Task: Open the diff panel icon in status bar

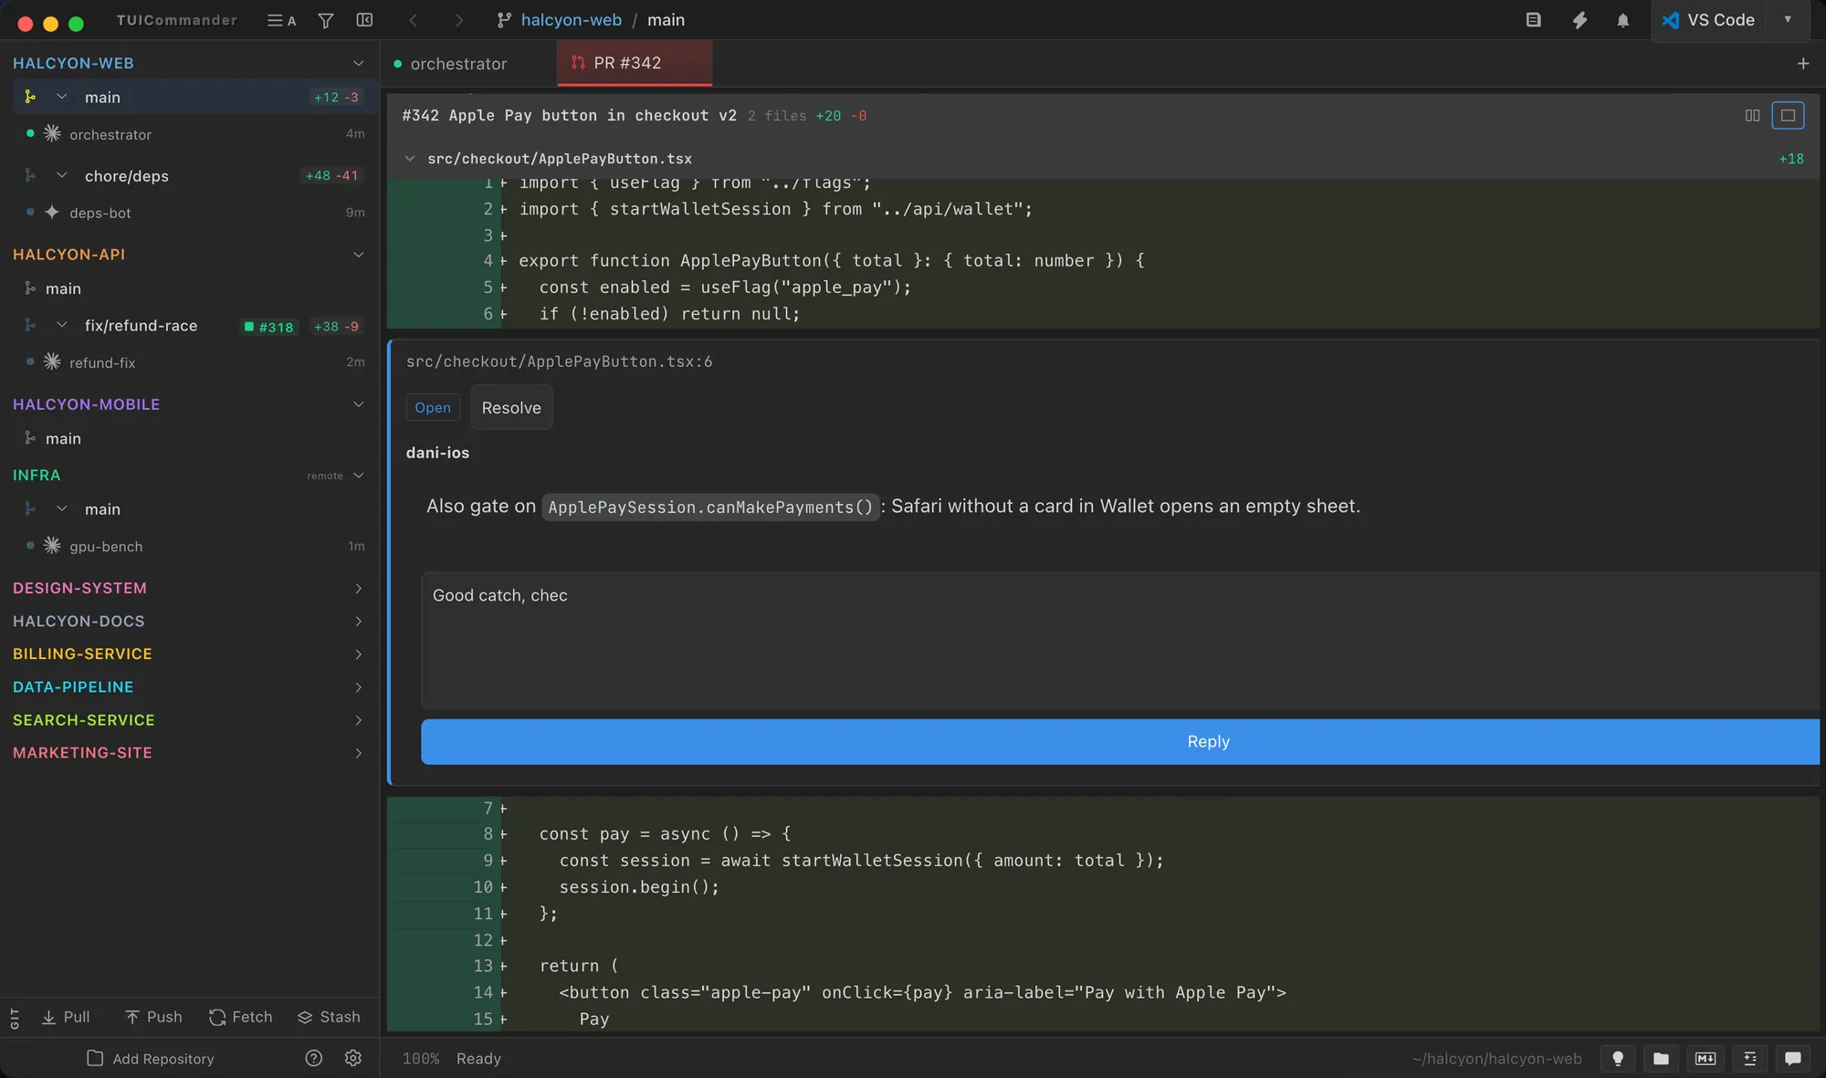Action: coord(1749,1059)
